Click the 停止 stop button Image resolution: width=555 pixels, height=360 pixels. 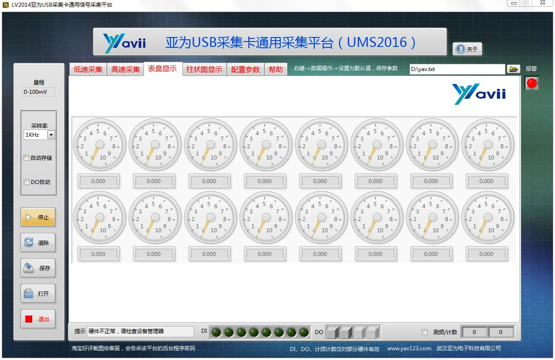(38, 217)
